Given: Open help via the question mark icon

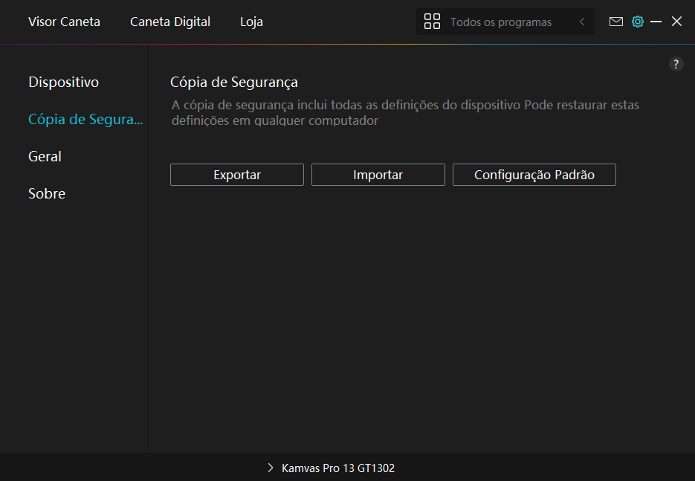Looking at the screenshot, I should [676, 64].
